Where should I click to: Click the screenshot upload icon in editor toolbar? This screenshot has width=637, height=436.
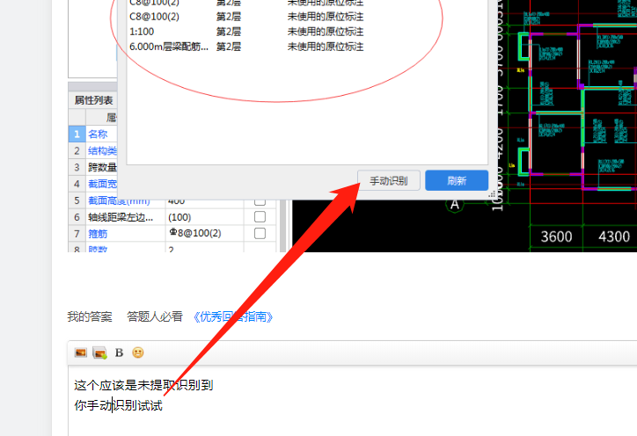pos(99,352)
